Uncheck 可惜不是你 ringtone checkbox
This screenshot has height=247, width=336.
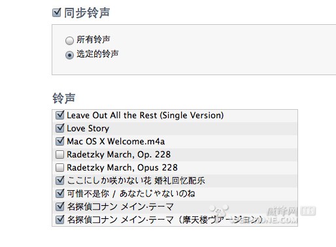point(59,193)
